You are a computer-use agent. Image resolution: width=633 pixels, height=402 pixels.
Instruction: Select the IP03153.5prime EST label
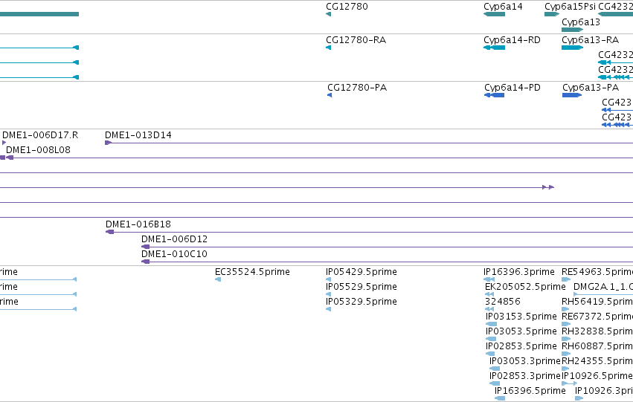click(x=521, y=317)
